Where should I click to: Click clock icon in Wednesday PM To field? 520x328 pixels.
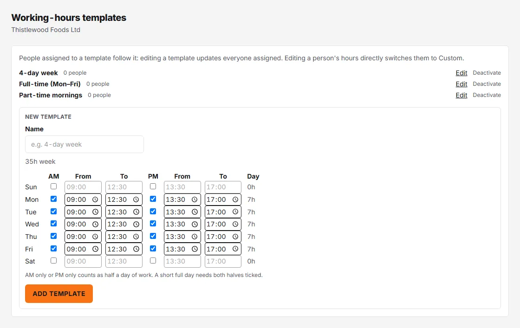click(235, 224)
